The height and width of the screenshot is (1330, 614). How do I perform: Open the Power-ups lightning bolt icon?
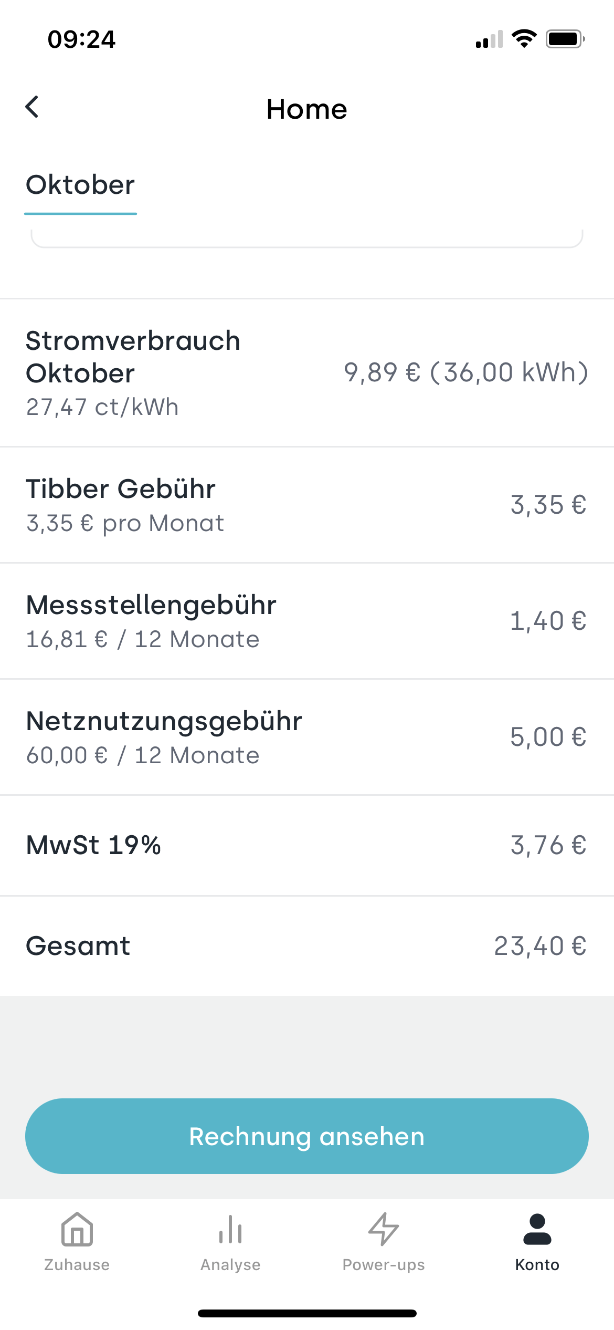pos(384,1229)
